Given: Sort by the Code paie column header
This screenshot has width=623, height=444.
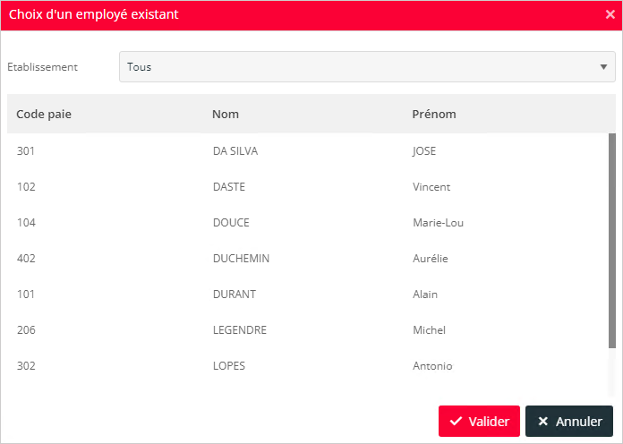Looking at the screenshot, I should click(x=44, y=114).
